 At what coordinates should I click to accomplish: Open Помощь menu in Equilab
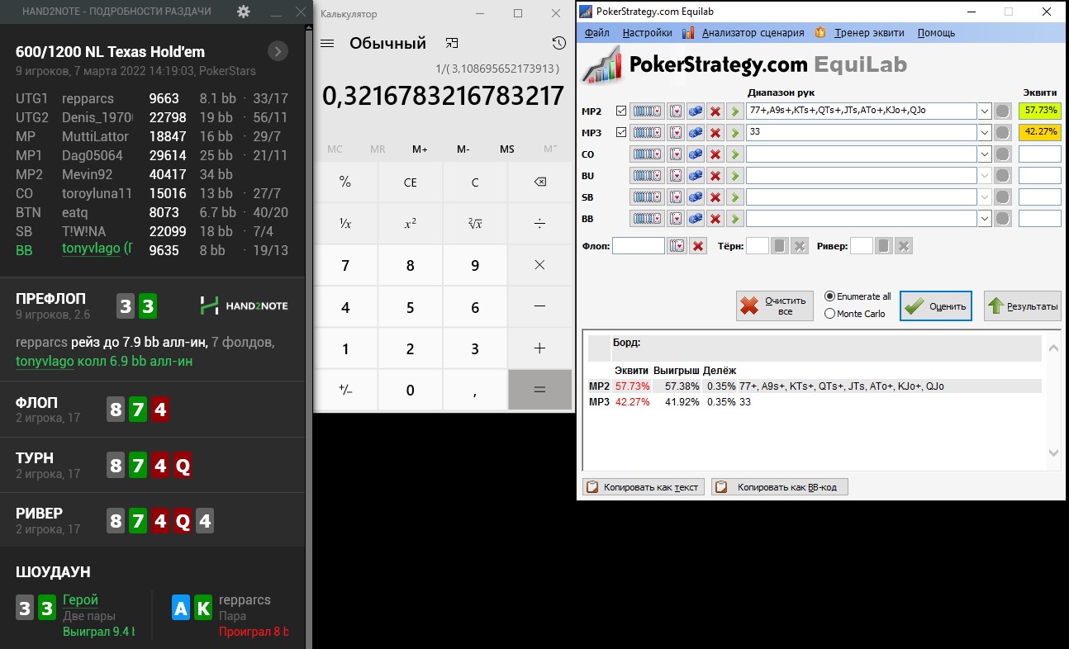click(x=936, y=33)
